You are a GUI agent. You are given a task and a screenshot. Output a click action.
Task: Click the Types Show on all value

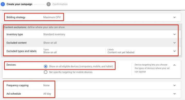(x=50, y=52)
